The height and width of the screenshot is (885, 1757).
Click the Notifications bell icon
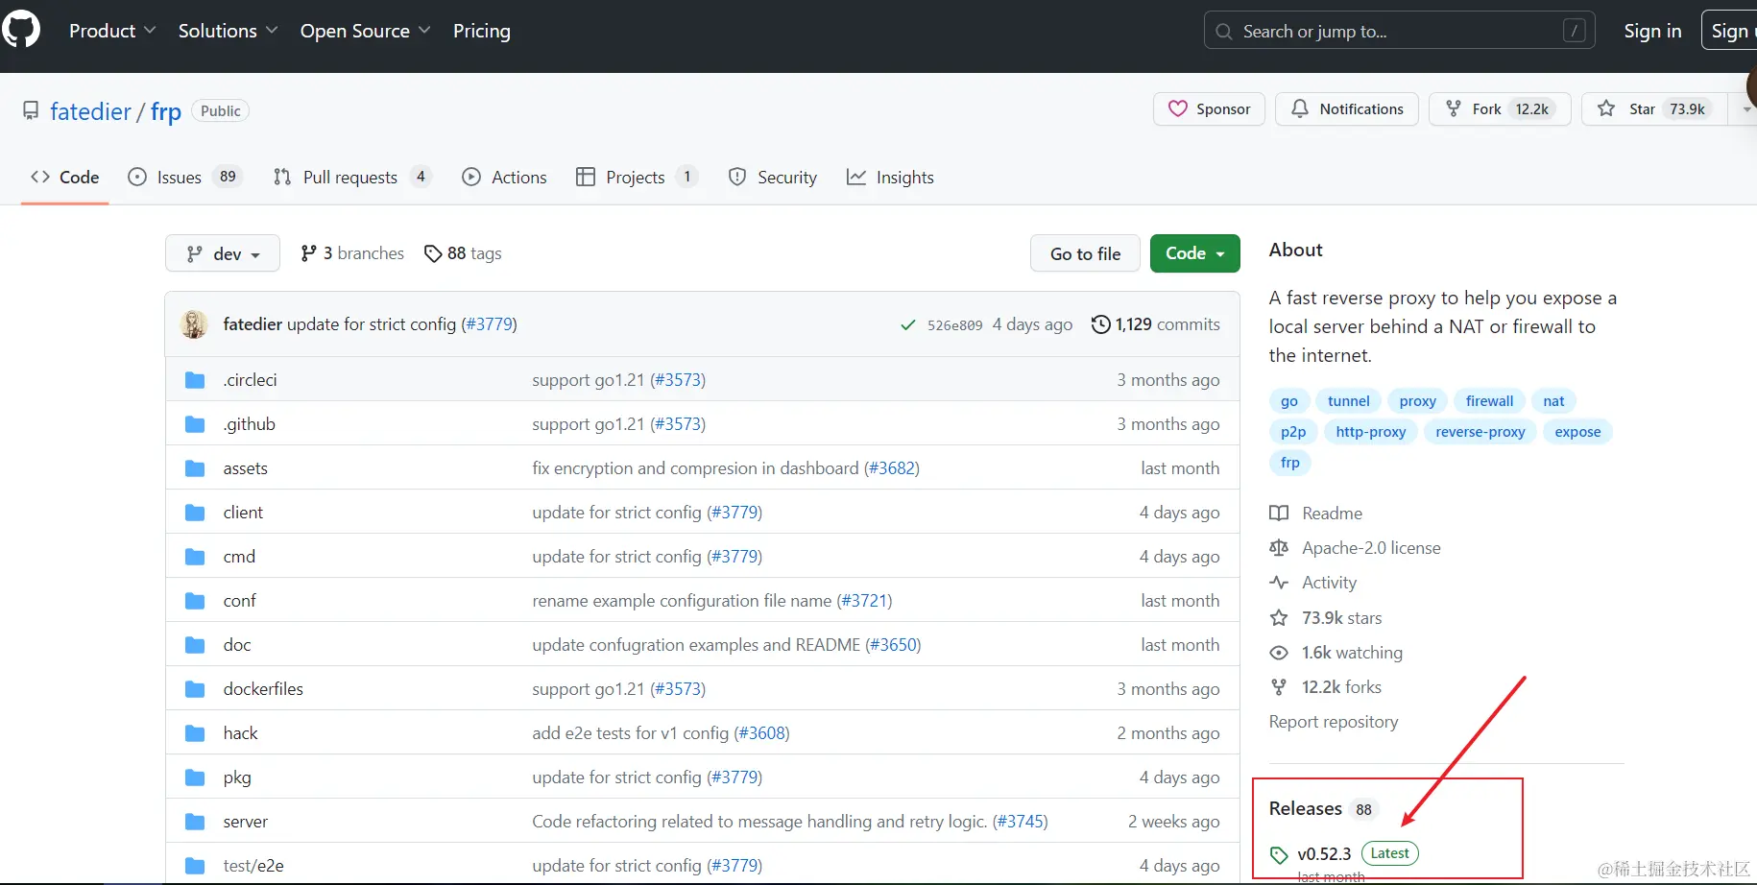pyautogui.click(x=1299, y=109)
